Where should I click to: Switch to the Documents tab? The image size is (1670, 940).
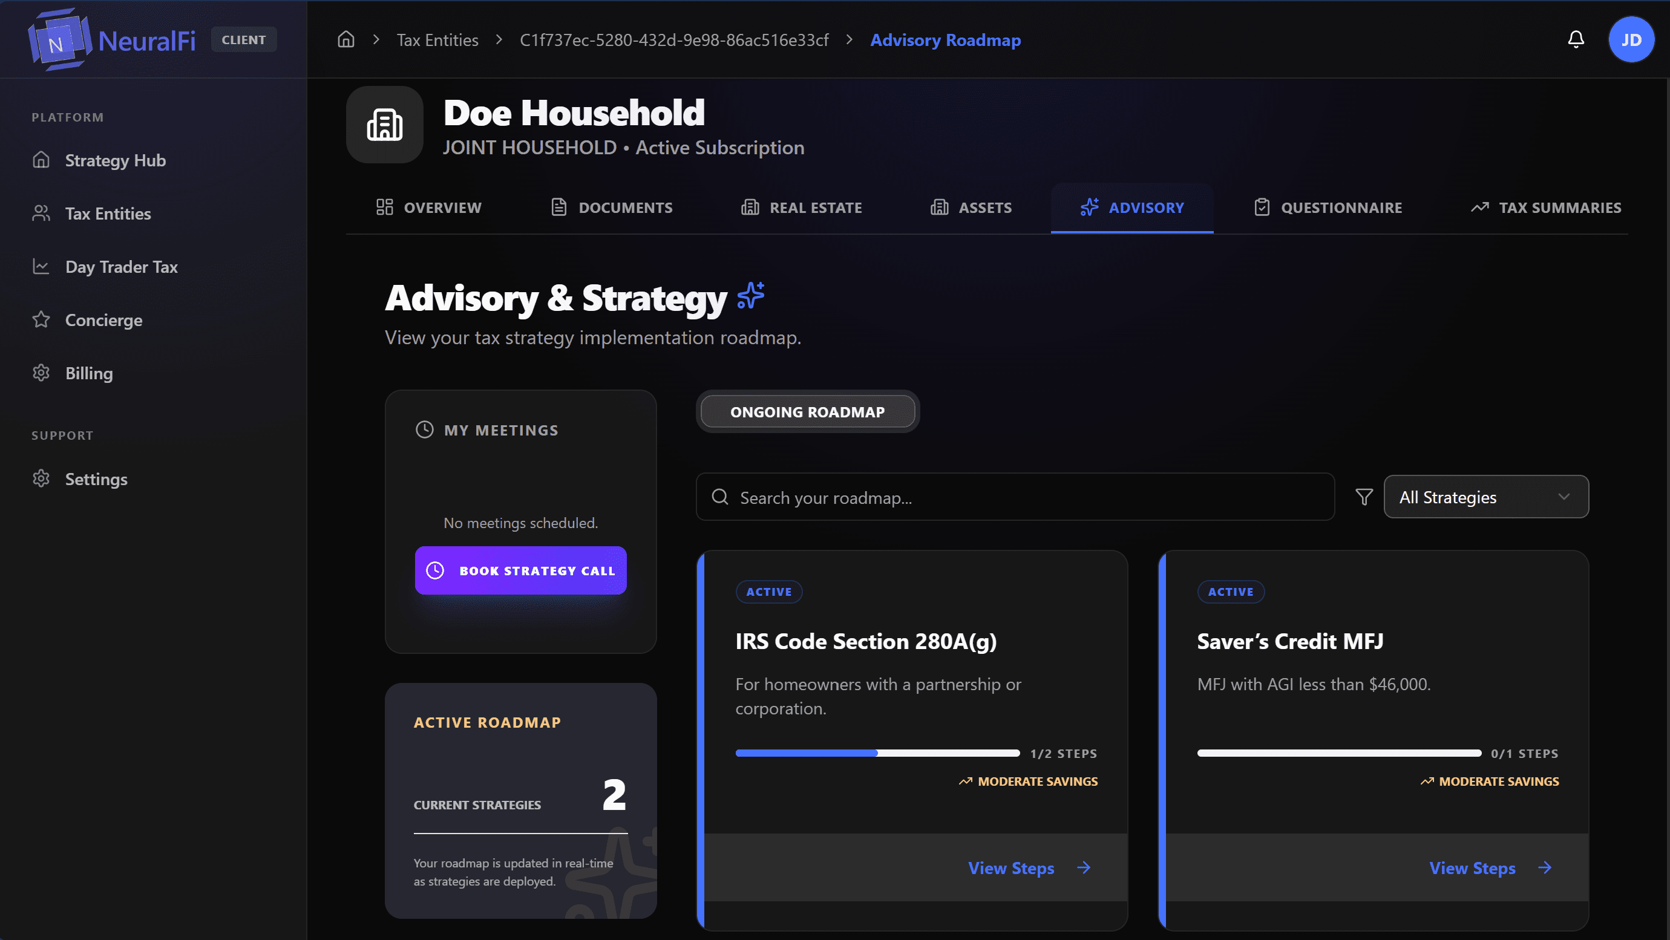coord(611,207)
